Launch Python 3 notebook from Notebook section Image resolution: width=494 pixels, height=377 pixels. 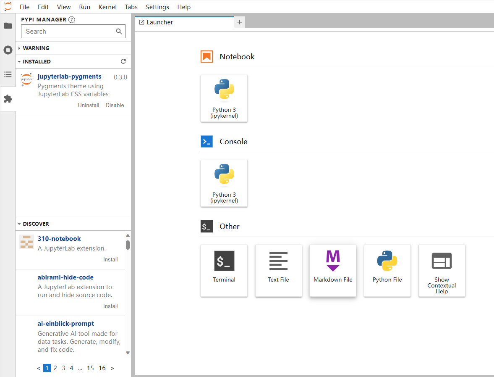click(224, 98)
